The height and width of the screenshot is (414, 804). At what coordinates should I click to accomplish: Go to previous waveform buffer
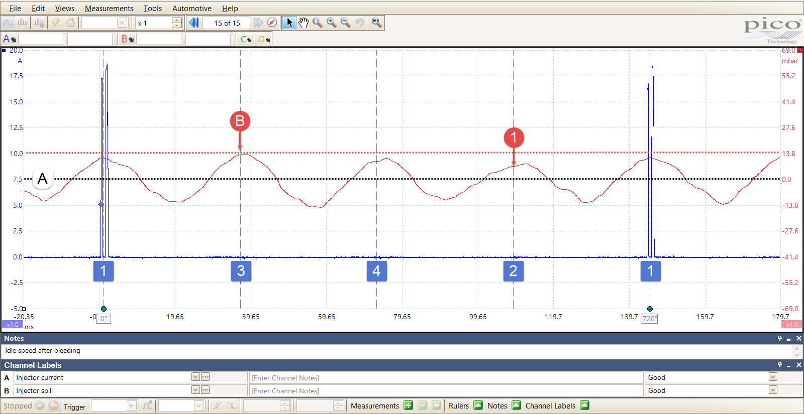pos(194,23)
